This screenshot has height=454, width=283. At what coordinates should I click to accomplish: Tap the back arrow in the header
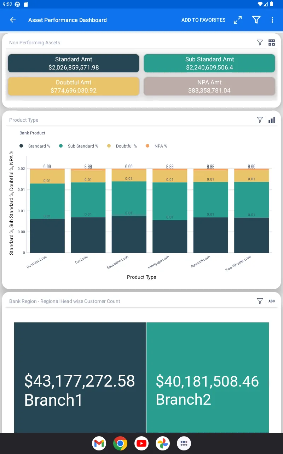13,20
